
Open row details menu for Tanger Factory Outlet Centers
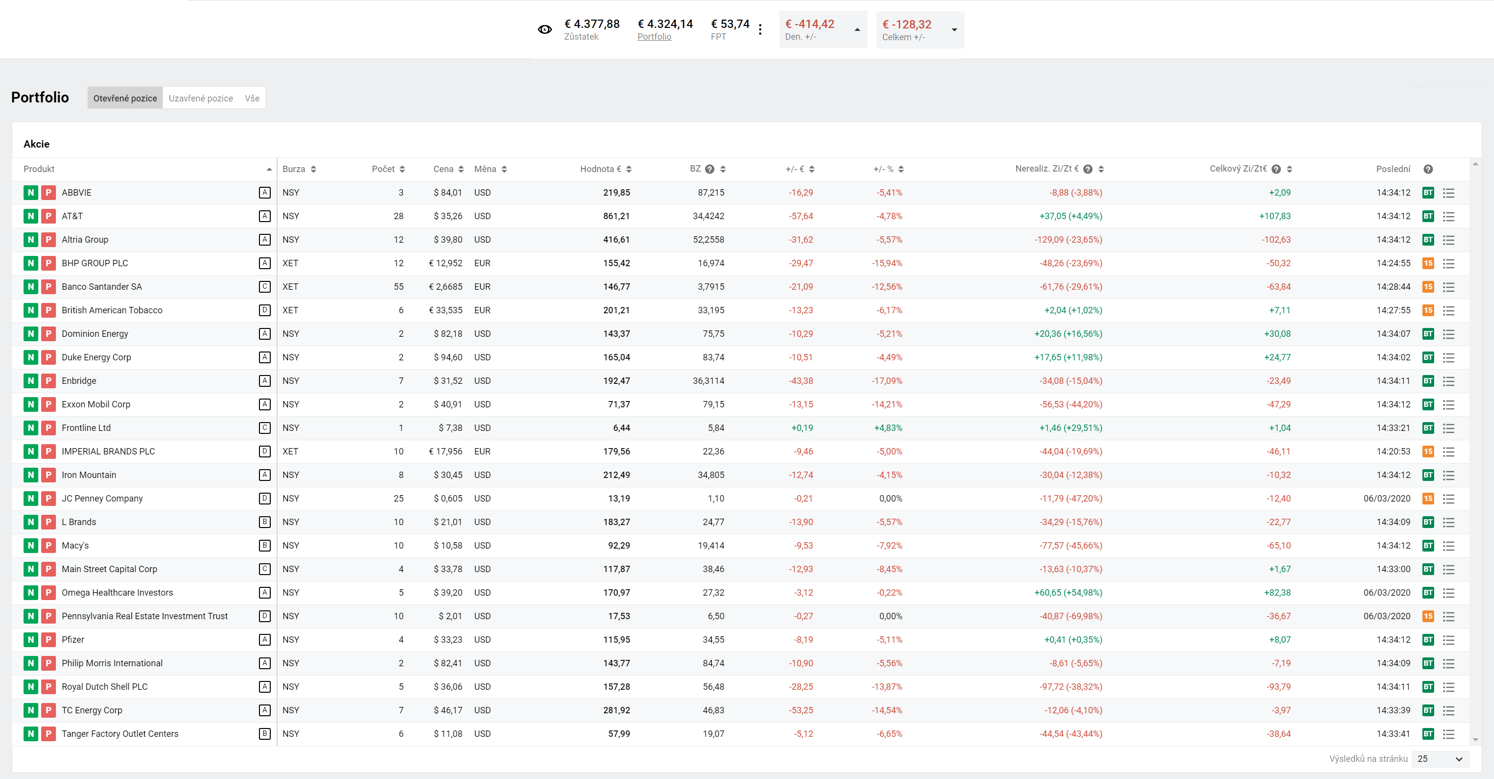1449,734
